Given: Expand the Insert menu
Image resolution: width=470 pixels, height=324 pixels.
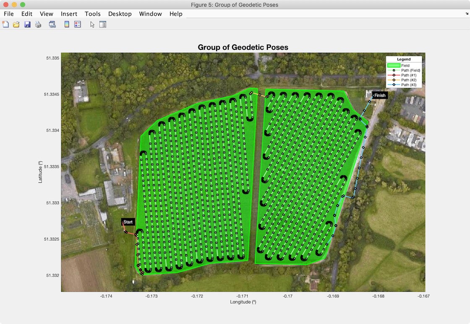Looking at the screenshot, I should coord(69,14).
